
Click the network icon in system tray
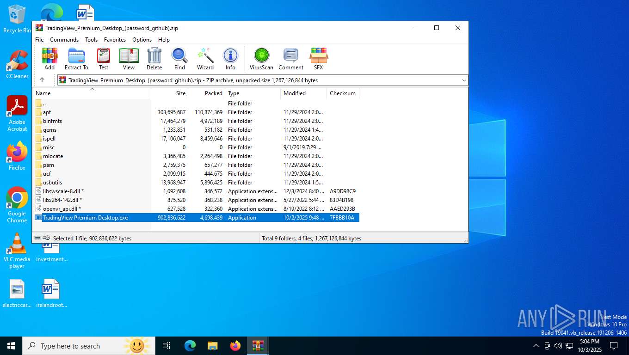569,346
